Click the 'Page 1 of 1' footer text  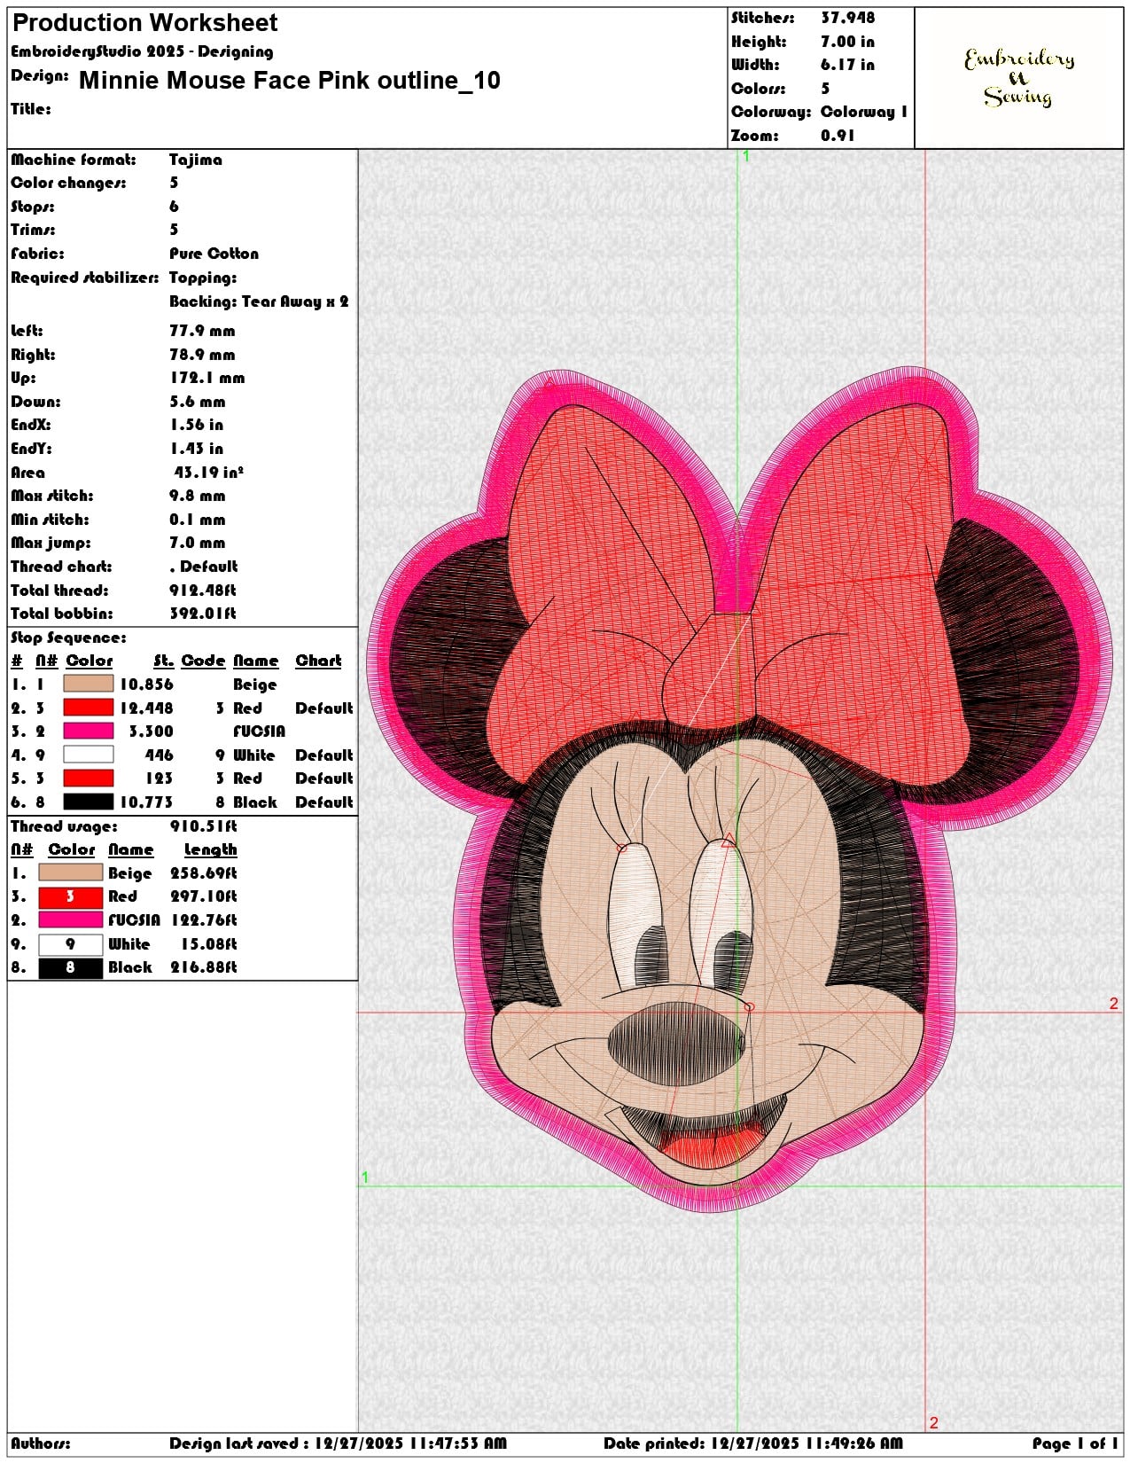(x=1074, y=1443)
